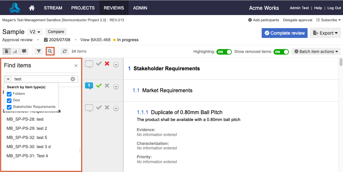Select the bar chart stats view icon

15,51
